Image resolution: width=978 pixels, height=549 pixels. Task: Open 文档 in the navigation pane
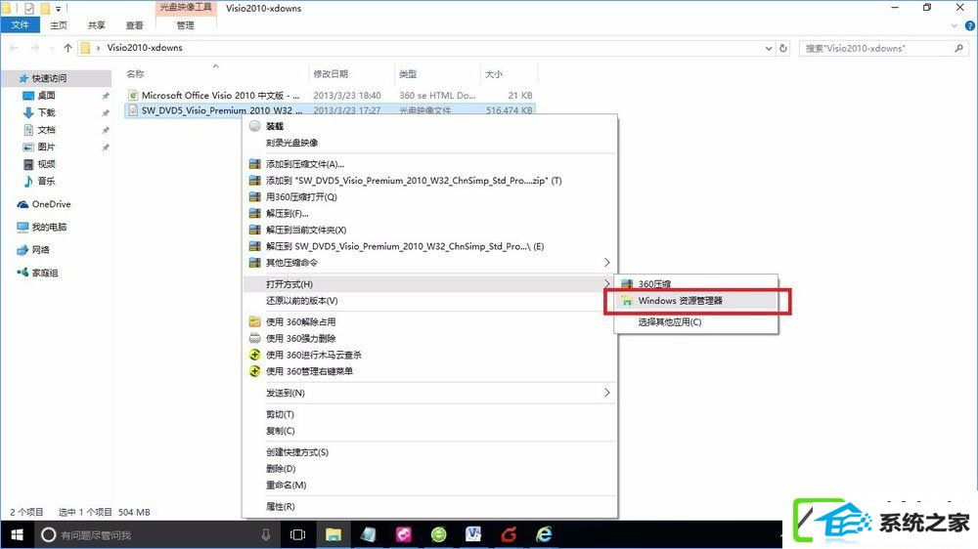point(46,130)
